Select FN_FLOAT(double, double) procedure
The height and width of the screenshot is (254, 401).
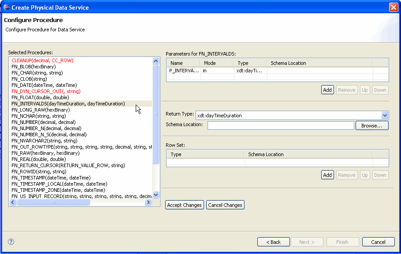40,97
